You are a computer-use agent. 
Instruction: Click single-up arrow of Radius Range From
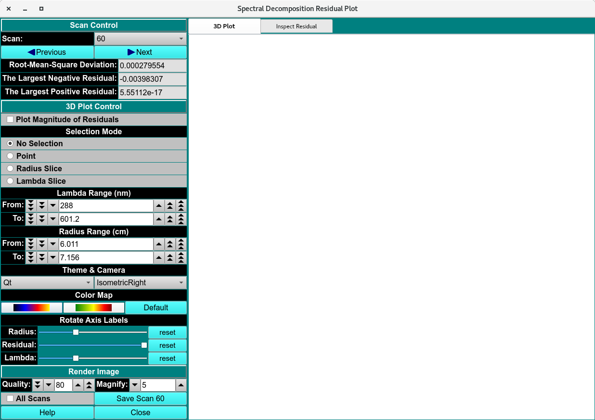point(159,244)
